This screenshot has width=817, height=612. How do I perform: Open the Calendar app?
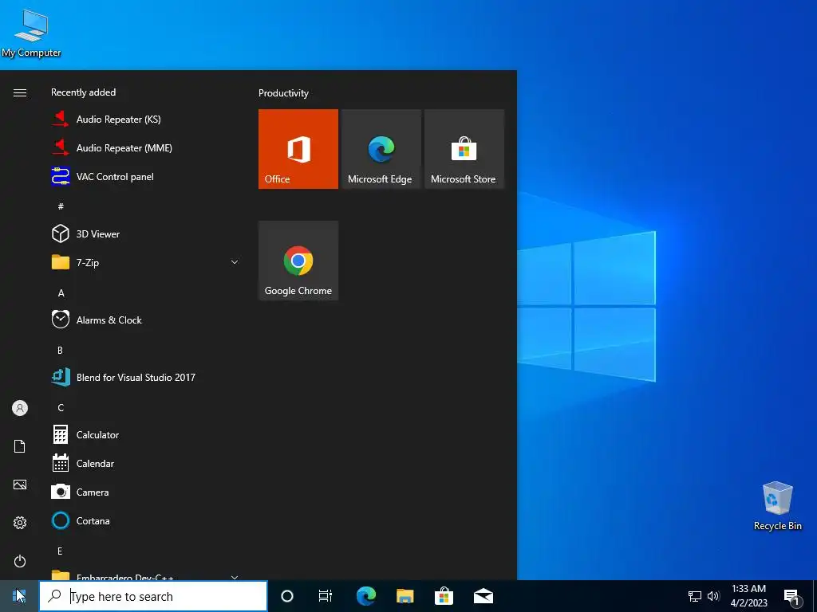pyautogui.click(x=145, y=463)
